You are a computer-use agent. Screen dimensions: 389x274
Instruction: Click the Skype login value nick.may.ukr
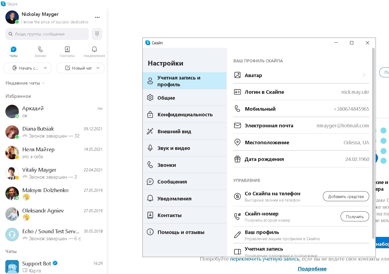point(355,92)
